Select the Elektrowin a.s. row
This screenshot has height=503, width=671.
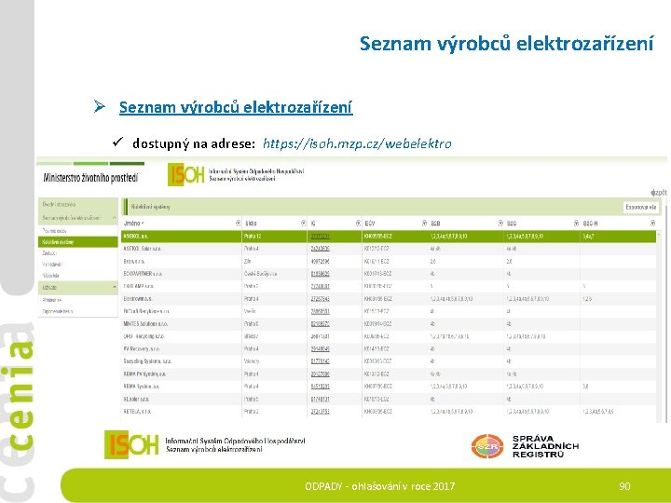click(389, 299)
